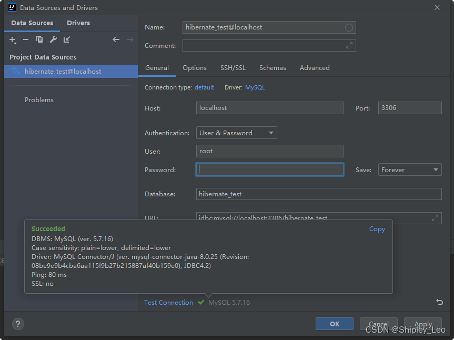Click the Project Data Sources heading

tap(43, 57)
